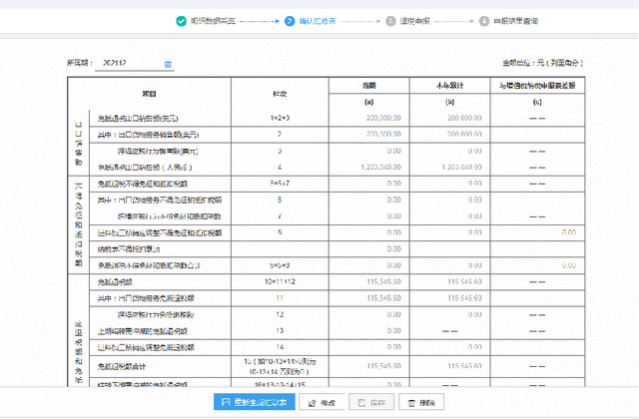This screenshot has height=419, width=639.
Task: Click 当期 value 115,545.60 in row 10=11+12
Action: pos(383,281)
